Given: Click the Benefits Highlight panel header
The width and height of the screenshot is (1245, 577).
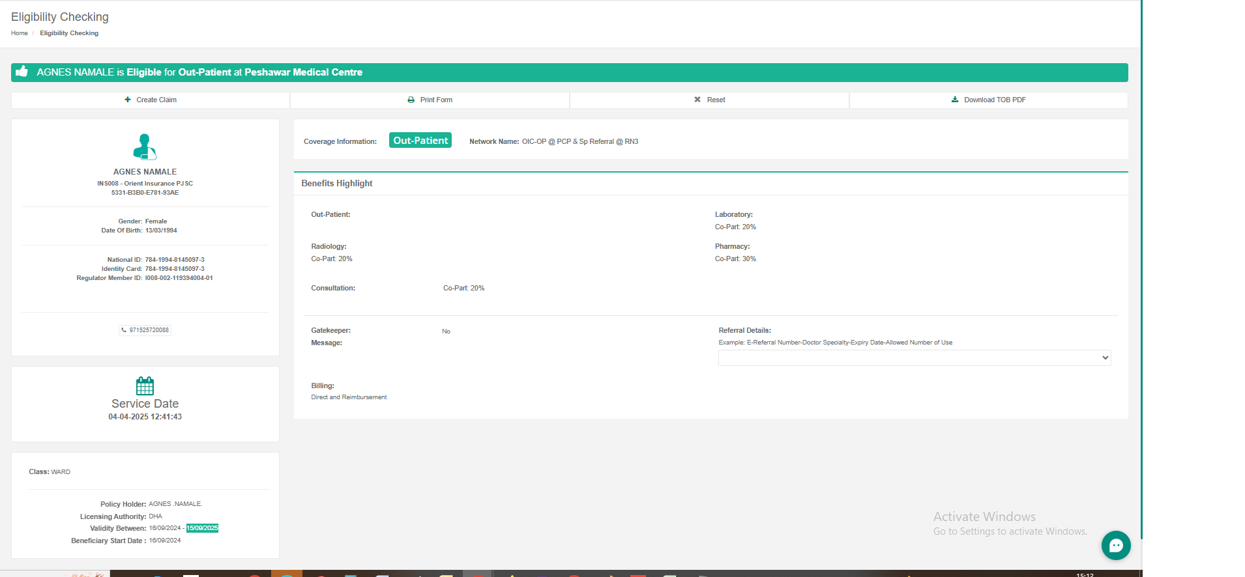Looking at the screenshot, I should tap(337, 184).
